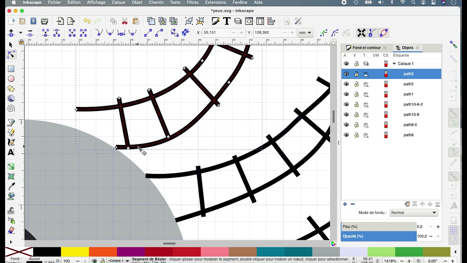Switch to Fond et contour tab

[367, 48]
